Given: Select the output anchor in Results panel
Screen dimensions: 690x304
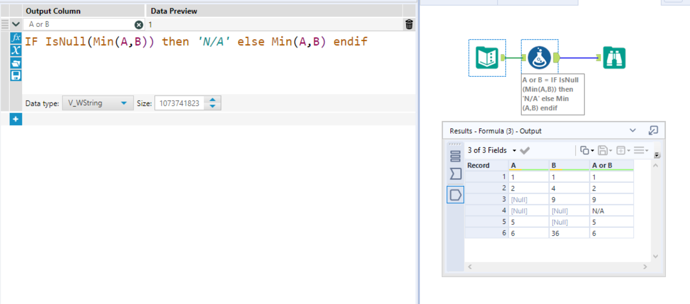Looking at the screenshot, I should [x=455, y=195].
